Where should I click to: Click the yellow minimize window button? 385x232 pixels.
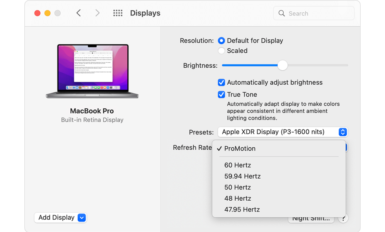[48, 13]
